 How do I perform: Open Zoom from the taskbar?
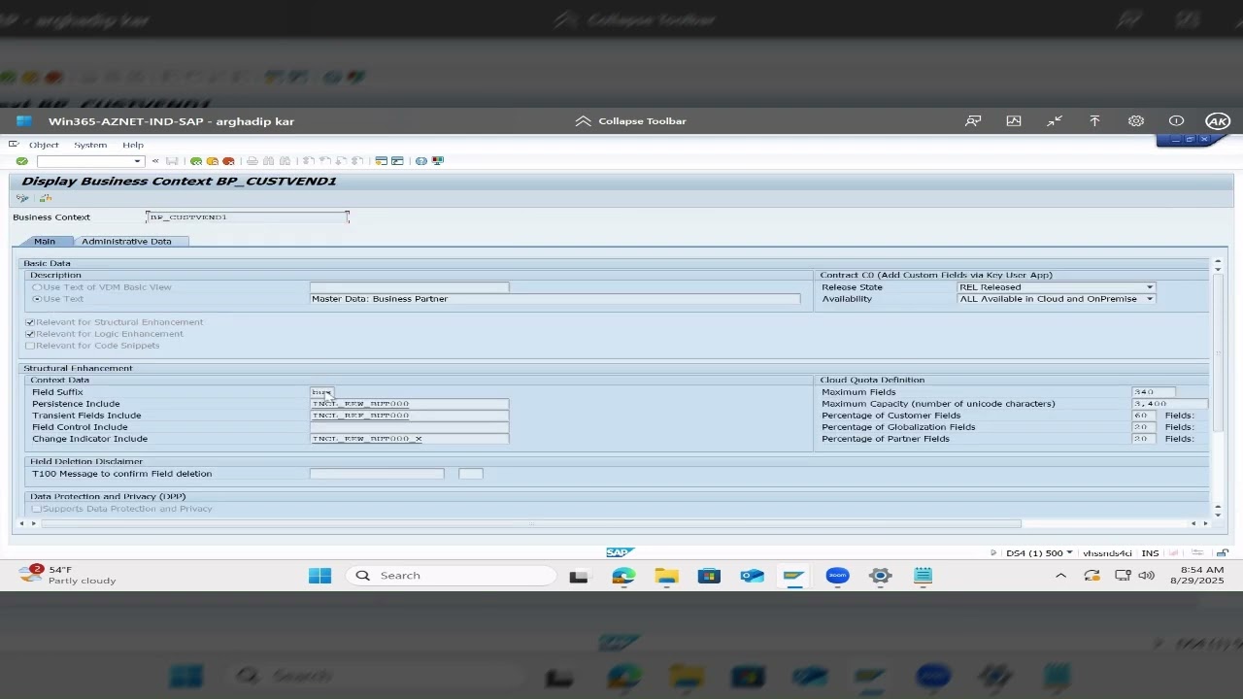coord(837,576)
